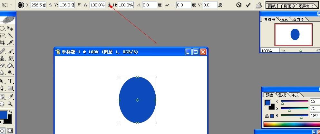Viewport: 320px width, 134px height.
Task: Select the Crop tool
Action: (2, 42)
